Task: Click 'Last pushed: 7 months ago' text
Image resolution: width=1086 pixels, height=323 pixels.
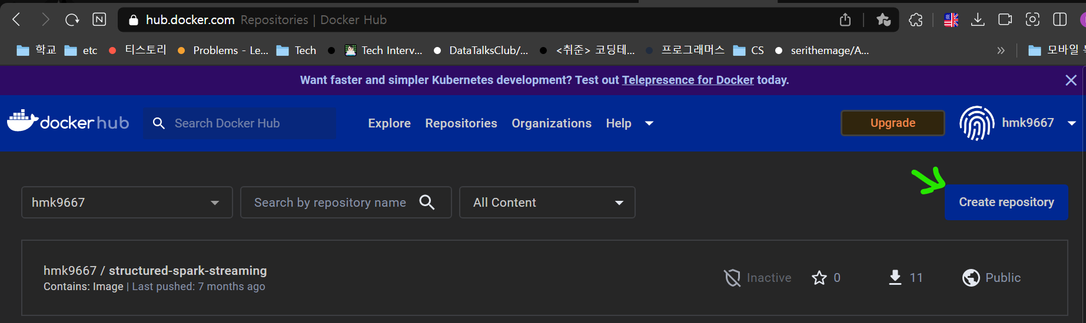Action: coord(198,287)
